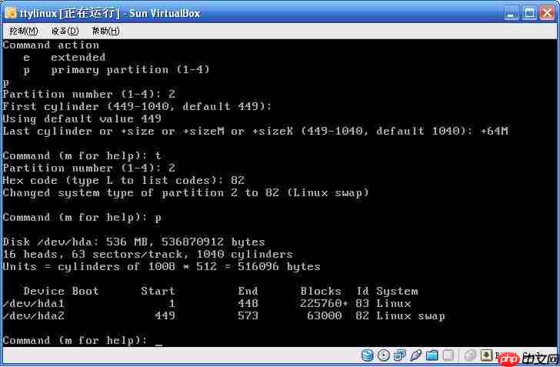Click 'Hex code (type L to list codes): 82'
560x367 pixels.
pos(124,180)
